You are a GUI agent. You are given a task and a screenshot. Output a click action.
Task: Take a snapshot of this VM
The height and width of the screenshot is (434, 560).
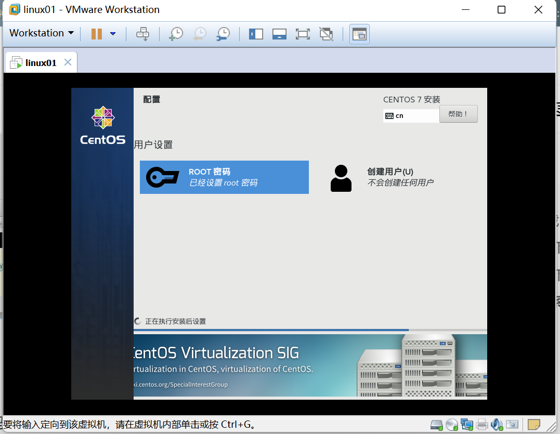pos(176,34)
